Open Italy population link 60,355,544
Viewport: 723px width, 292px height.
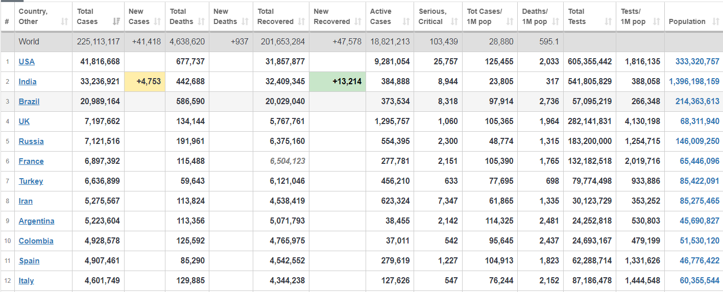[x=700, y=280]
